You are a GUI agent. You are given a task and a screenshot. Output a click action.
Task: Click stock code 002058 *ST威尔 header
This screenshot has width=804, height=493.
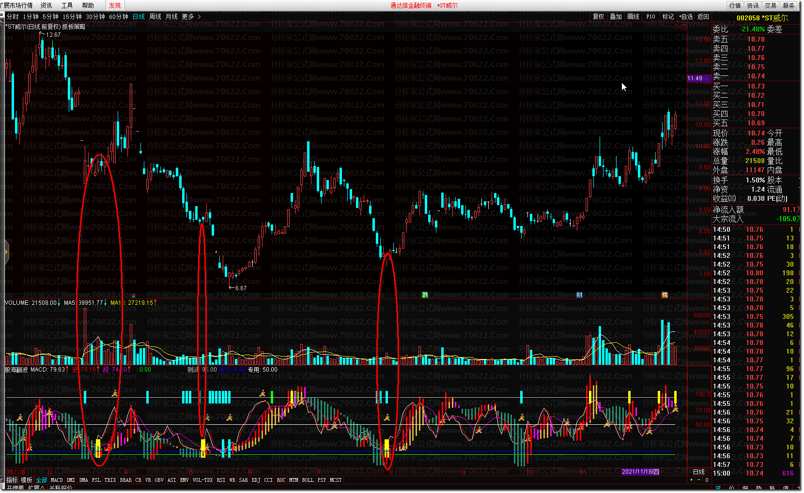[x=762, y=18]
